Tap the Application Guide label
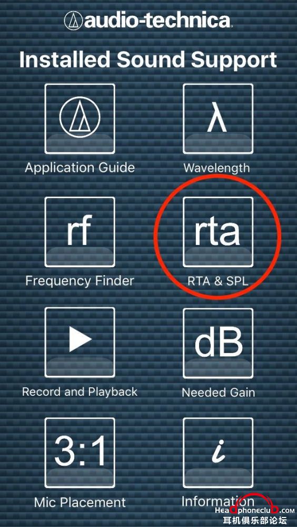The width and height of the screenshot is (297, 527). (x=80, y=168)
